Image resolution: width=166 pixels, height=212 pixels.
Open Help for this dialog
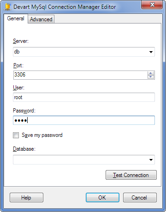[26, 198]
